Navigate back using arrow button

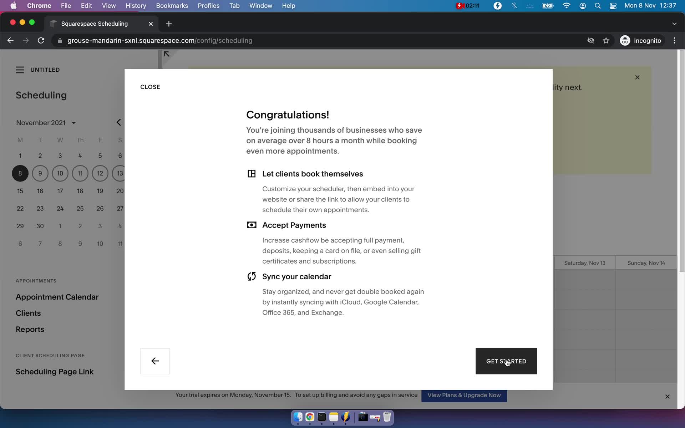154,361
